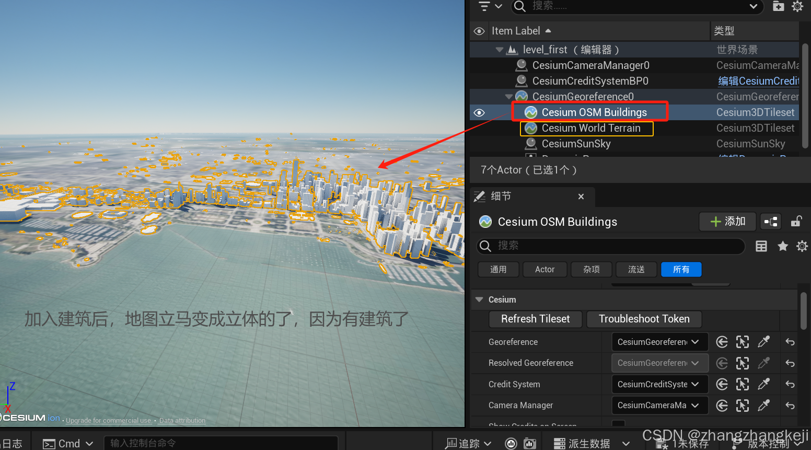Open the Georeference actor dropdown

(660, 342)
